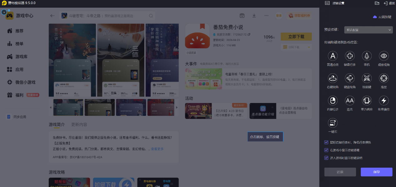Select the 重力感应 (gravity sensor) phone icon
Viewport: 396px width, 187px height.
(367, 101)
